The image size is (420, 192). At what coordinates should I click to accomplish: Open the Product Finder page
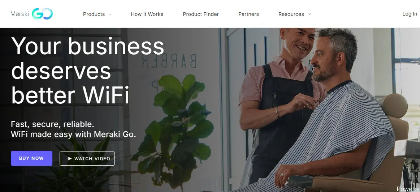coord(201,14)
